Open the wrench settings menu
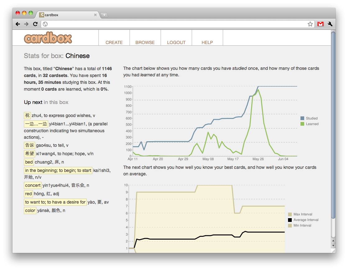 tap(330, 24)
